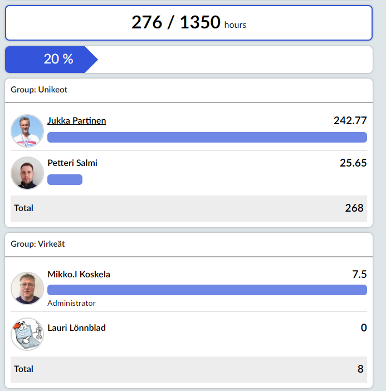Open Jukka Partinen profile link
This screenshot has height=391, width=386.
(x=76, y=121)
